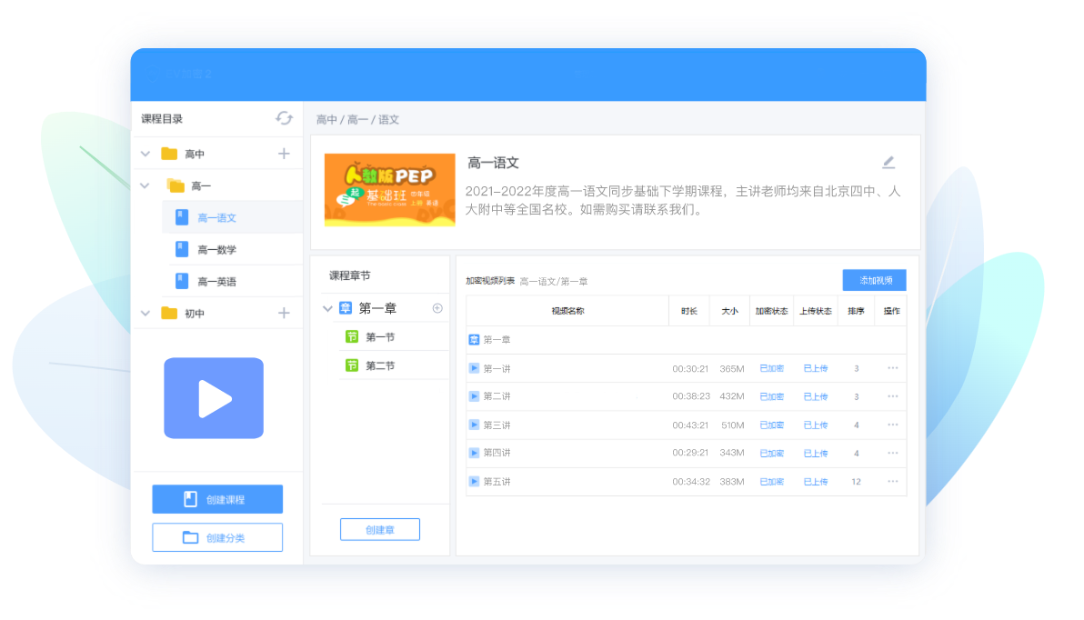Click the circled plus beside 第一章
The height and width of the screenshot is (620, 1084).
[437, 308]
